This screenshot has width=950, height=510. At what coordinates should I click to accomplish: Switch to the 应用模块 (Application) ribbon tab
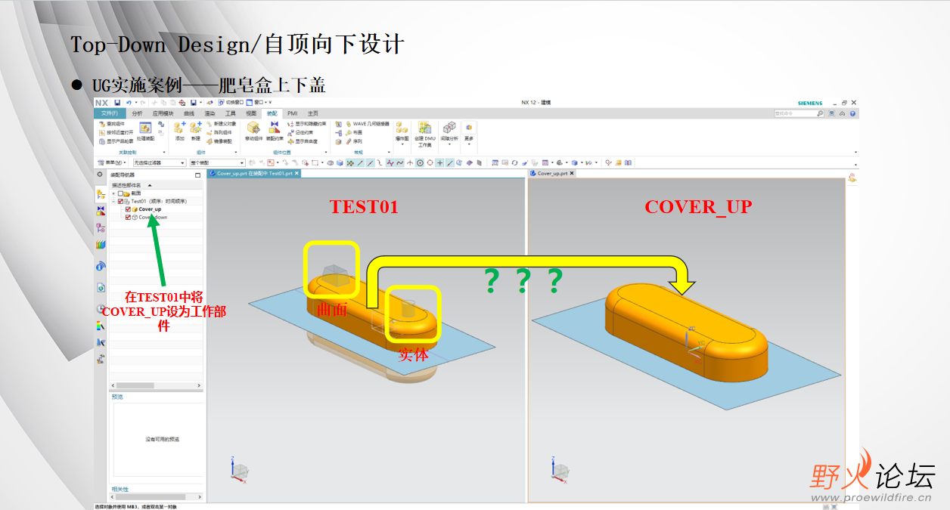tap(163, 113)
